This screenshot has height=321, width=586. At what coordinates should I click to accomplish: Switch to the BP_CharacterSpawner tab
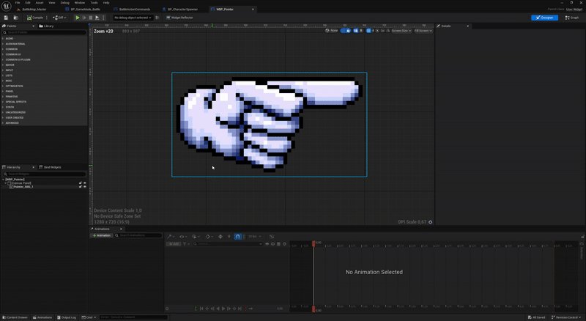click(x=182, y=9)
